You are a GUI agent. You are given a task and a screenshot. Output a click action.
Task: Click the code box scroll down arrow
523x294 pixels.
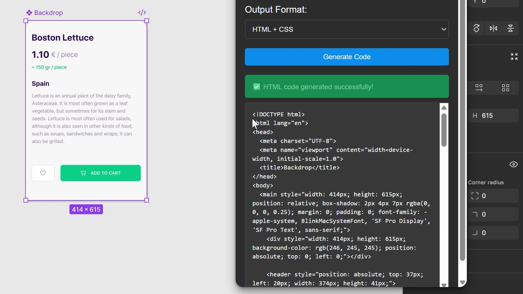pos(444,285)
